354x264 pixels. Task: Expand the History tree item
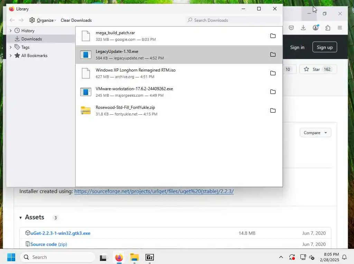coord(10,31)
